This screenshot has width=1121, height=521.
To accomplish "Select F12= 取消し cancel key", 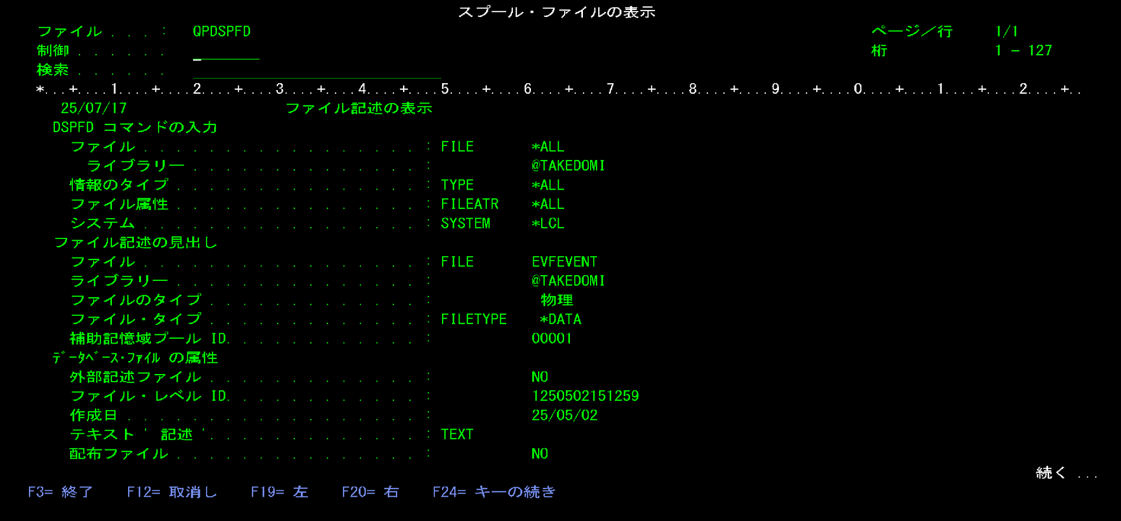I will (x=172, y=492).
